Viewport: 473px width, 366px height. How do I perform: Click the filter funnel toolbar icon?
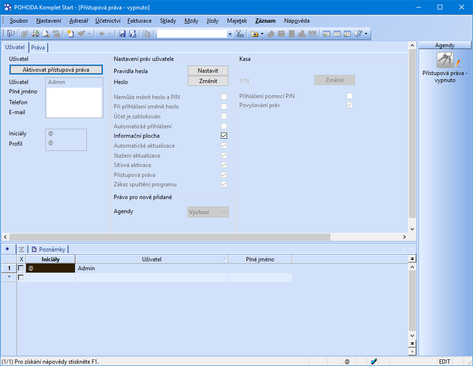click(240, 34)
